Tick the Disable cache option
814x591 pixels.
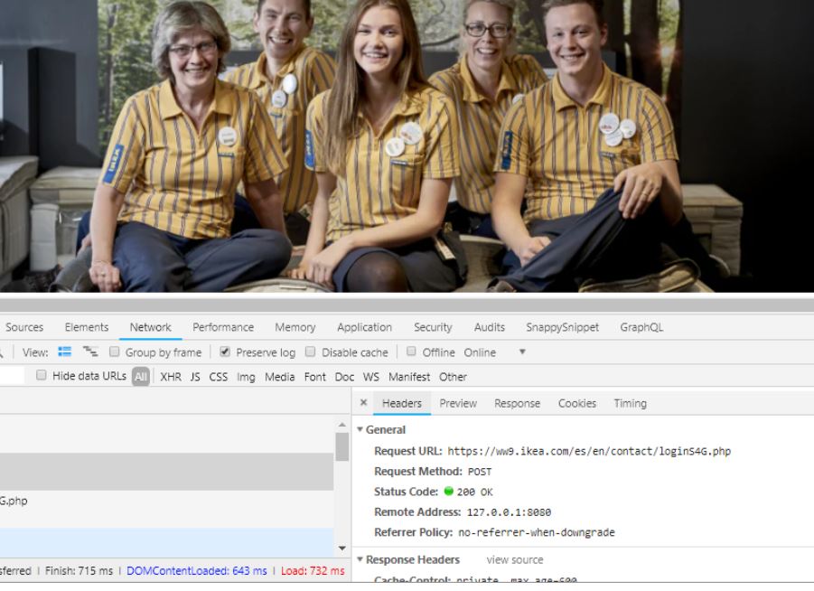[x=311, y=352]
